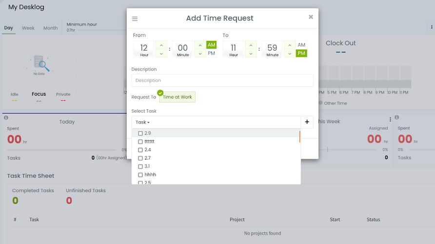Click the Description input field

click(222, 80)
